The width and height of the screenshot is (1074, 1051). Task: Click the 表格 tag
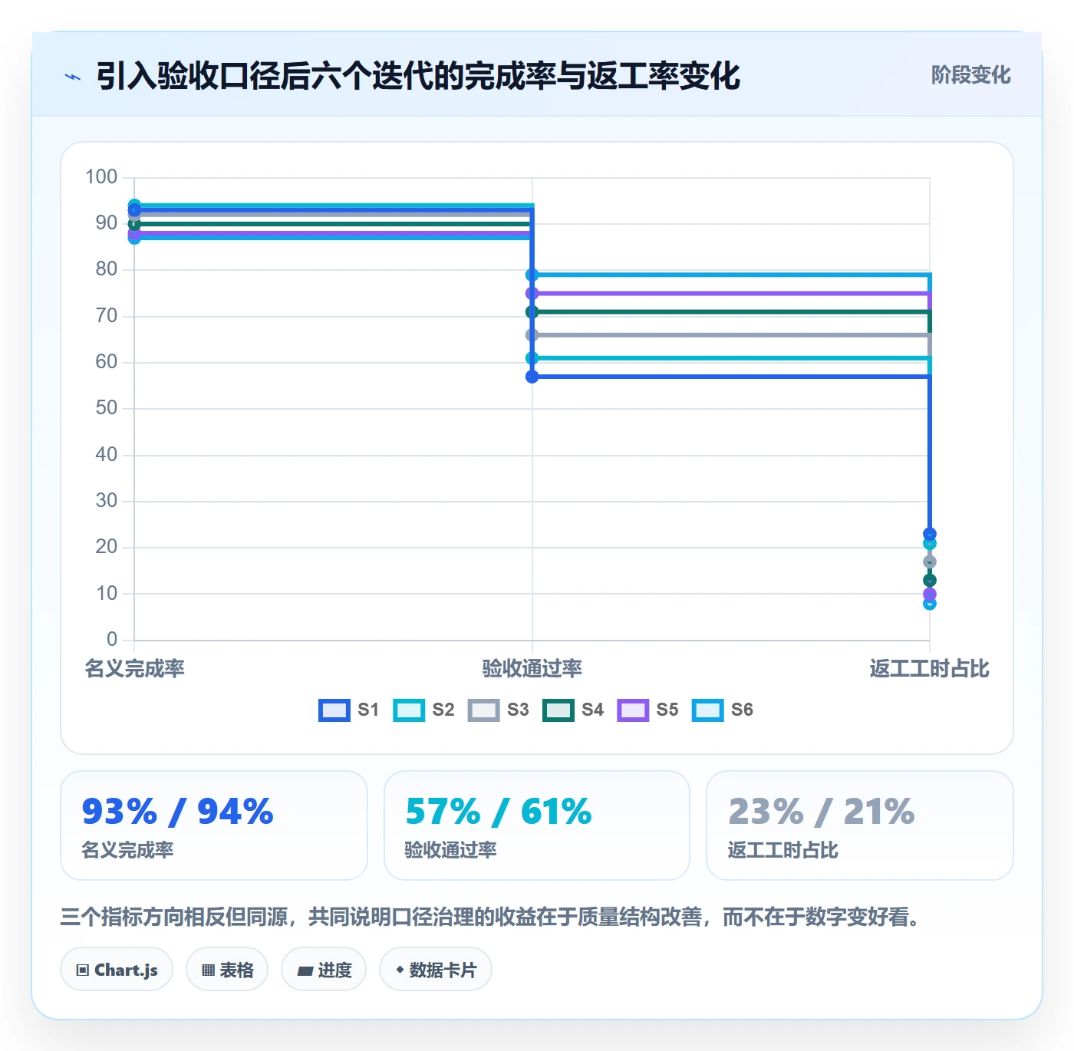coord(227,970)
